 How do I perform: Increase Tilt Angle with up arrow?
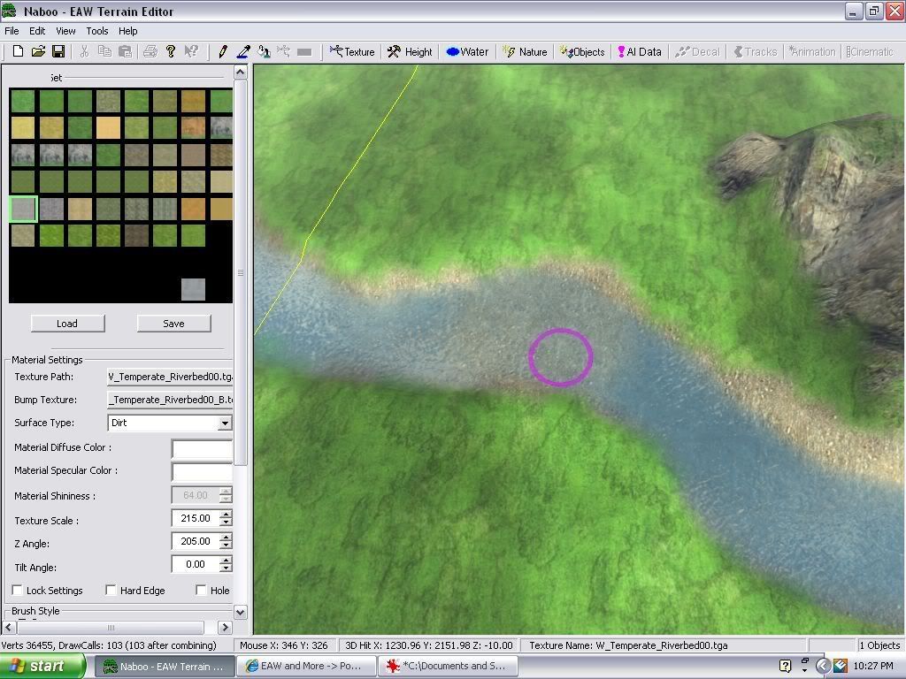pyautogui.click(x=226, y=560)
